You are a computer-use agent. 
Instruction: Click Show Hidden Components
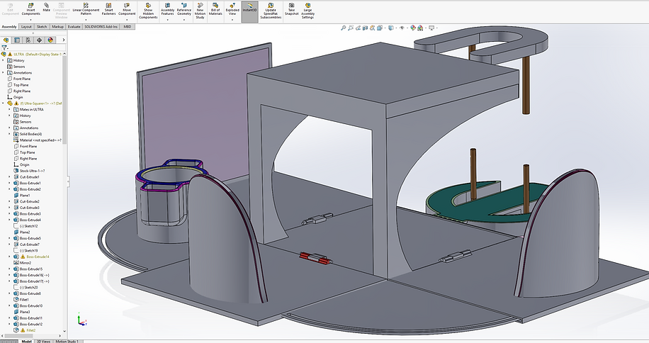[148, 11]
